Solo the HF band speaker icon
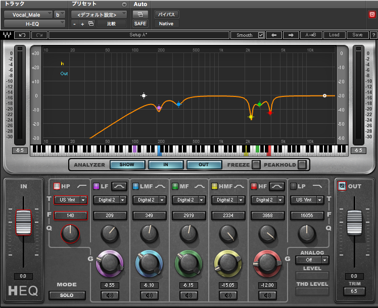This screenshot has width=378, height=308. 267,295
